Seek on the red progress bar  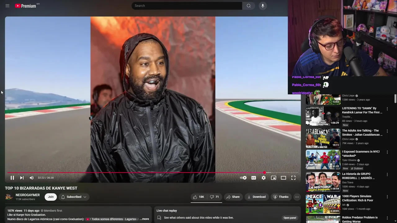[153, 173]
